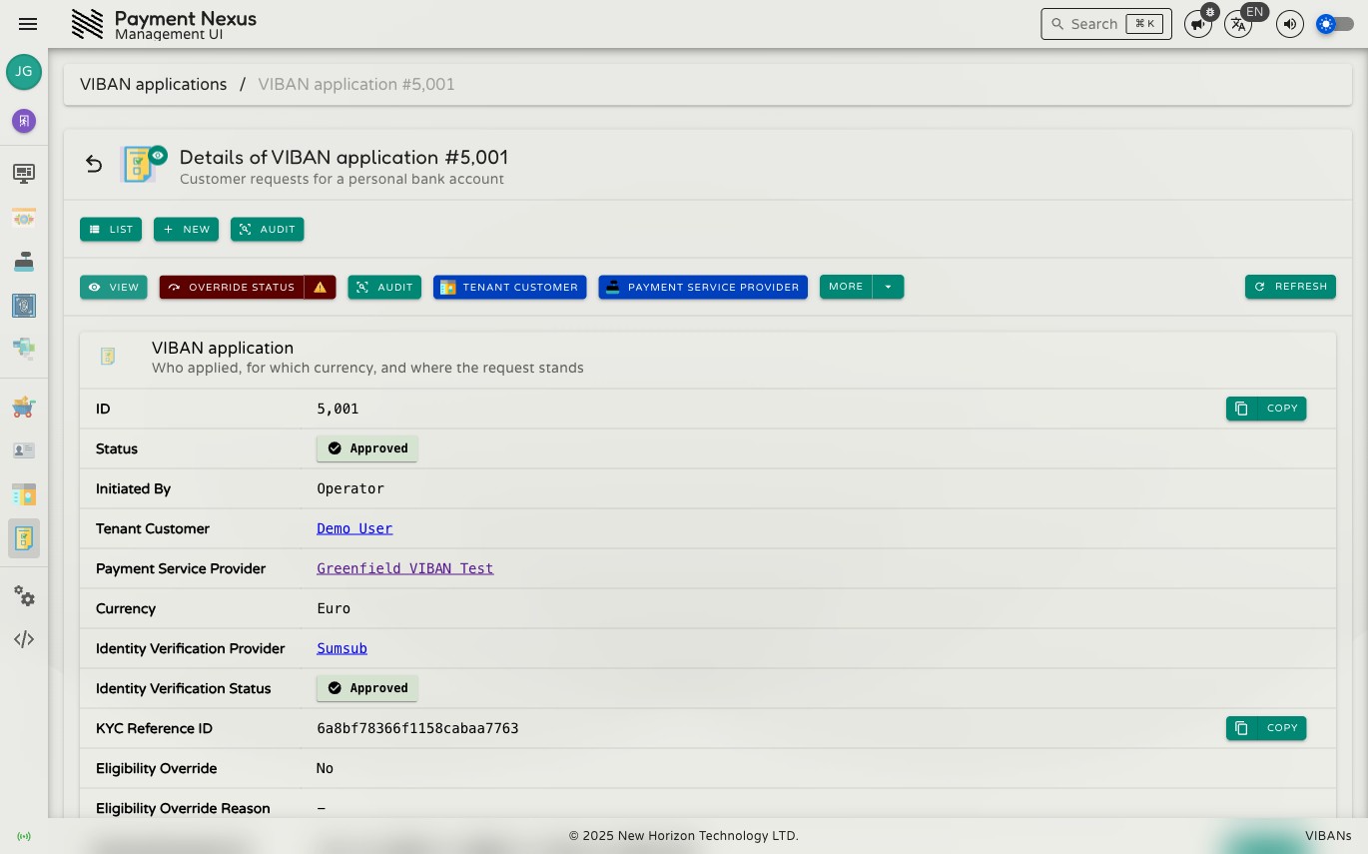Go to VIBAN applications breadcrumb

pyautogui.click(x=154, y=85)
